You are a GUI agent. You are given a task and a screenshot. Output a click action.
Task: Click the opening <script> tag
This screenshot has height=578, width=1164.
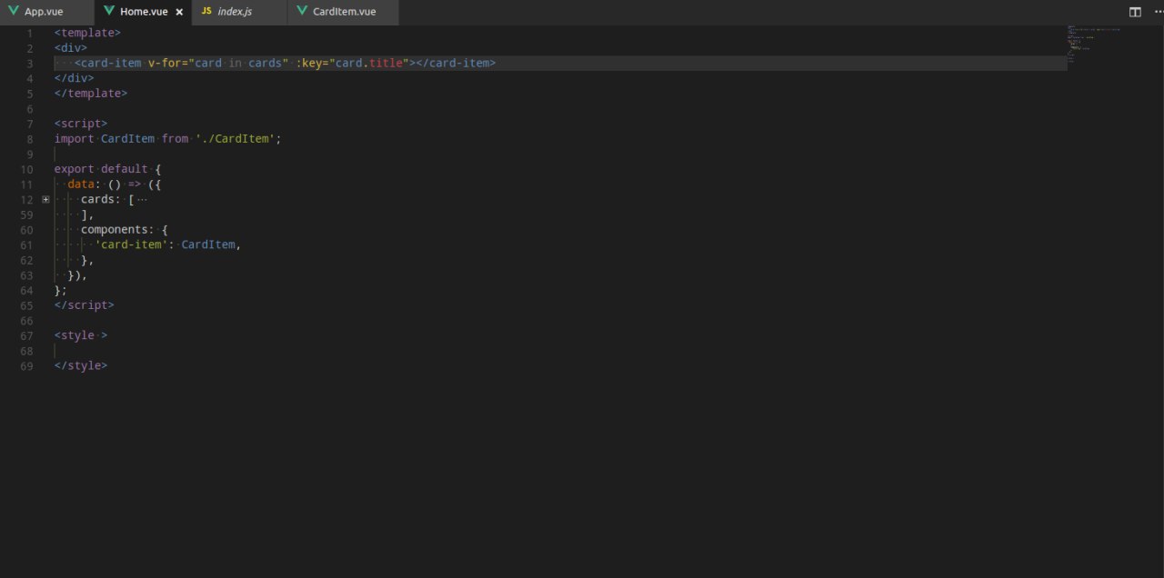coord(81,124)
